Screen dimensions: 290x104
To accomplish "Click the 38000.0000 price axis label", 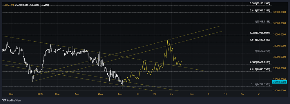I will 280,12.
